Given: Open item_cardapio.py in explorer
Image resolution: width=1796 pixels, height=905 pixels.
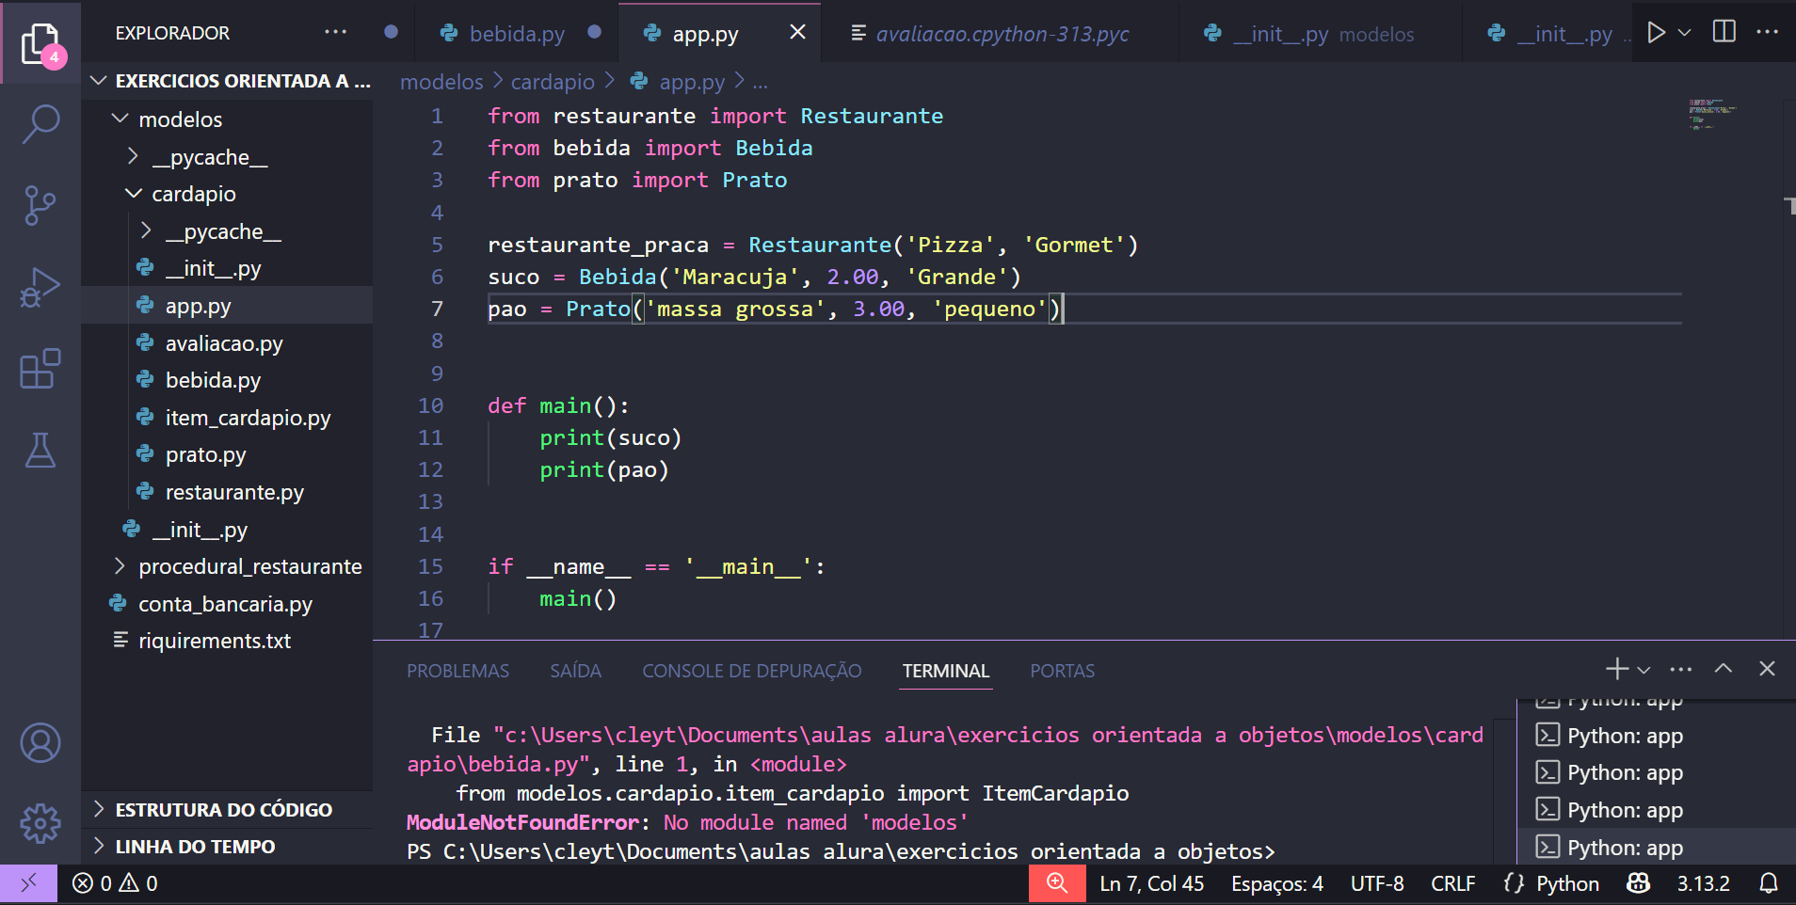Looking at the screenshot, I should 227,418.
